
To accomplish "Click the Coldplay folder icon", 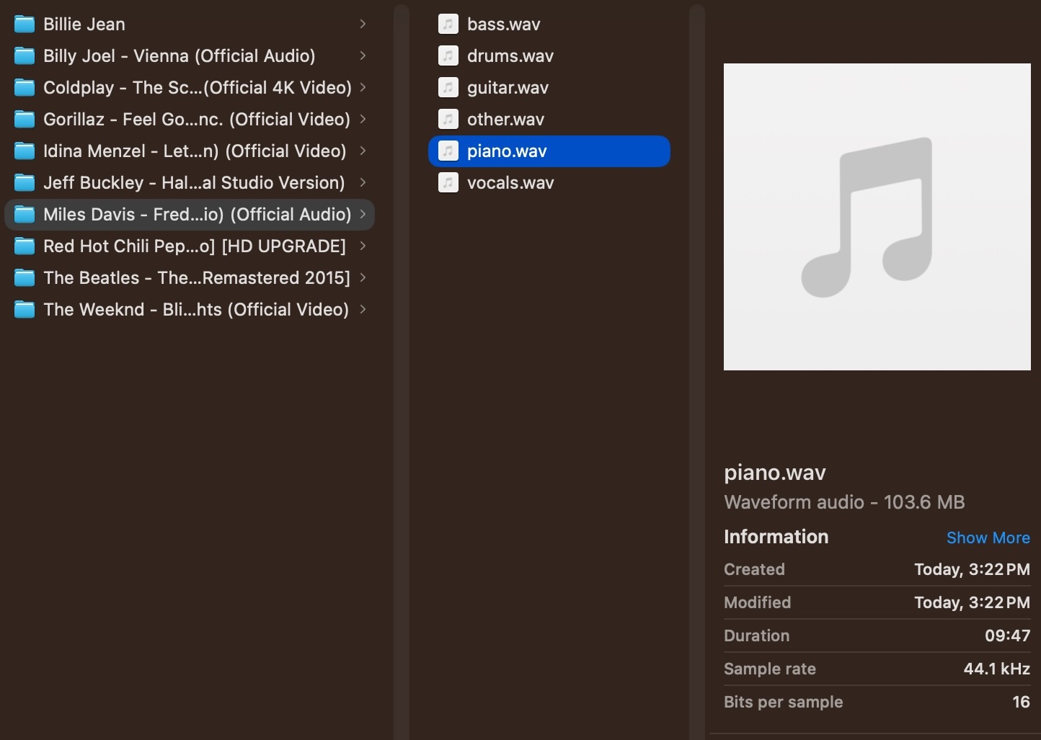I will (25, 88).
